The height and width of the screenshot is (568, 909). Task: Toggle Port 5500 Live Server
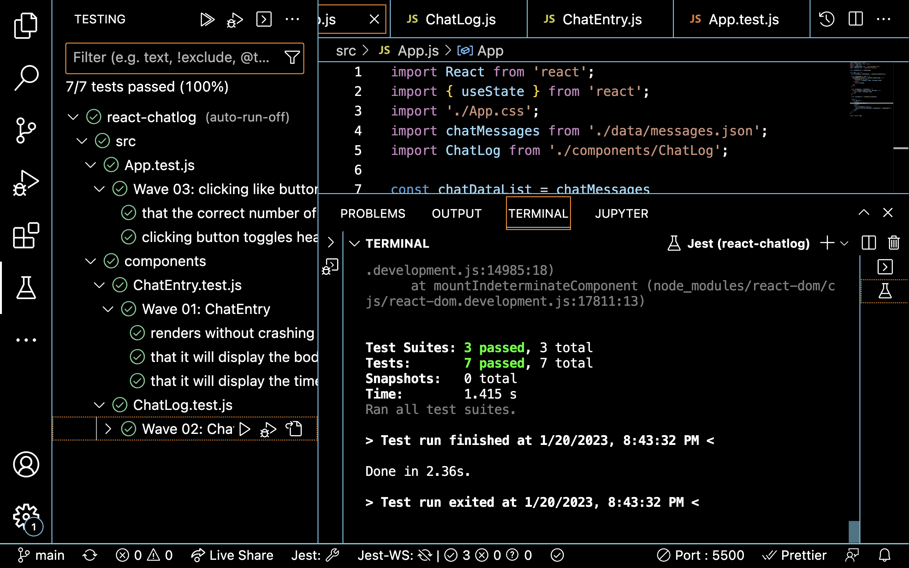tap(701, 555)
